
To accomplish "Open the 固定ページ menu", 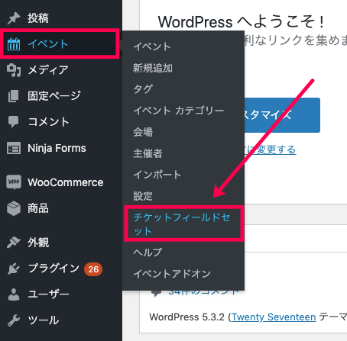I will tap(54, 96).
